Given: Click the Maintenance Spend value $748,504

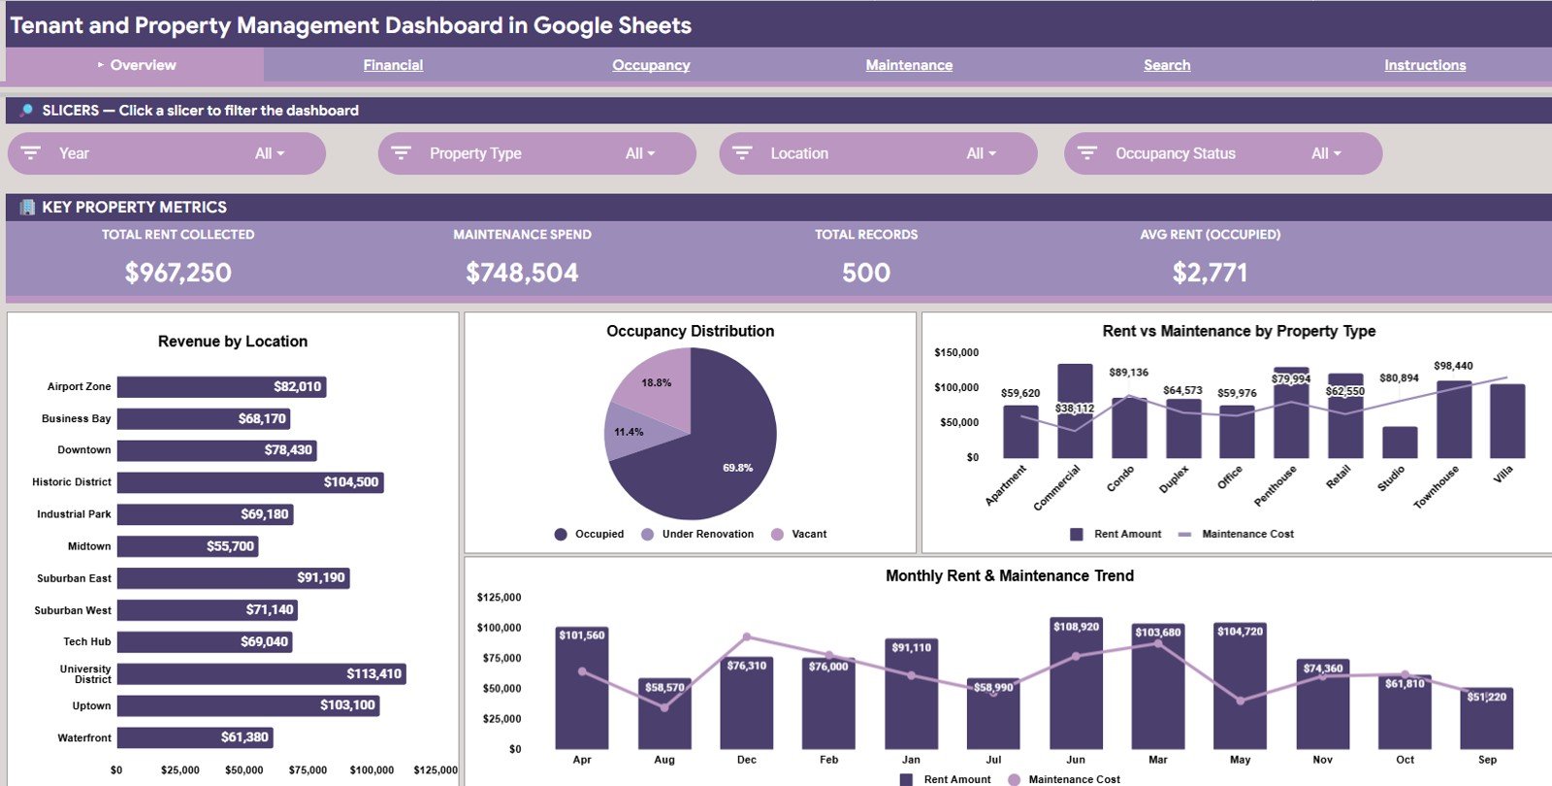Looking at the screenshot, I should (522, 273).
